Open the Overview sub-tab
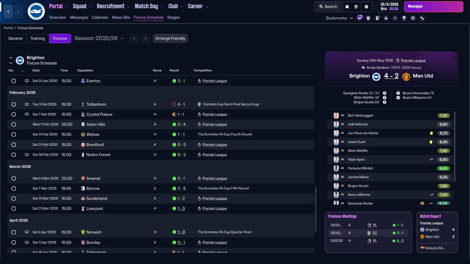Viewport: 470px width, 264px height. point(58,17)
